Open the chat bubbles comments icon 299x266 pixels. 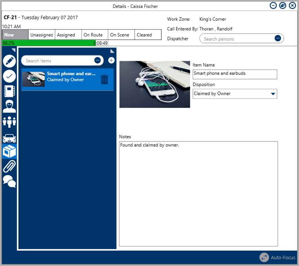[9, 181]
